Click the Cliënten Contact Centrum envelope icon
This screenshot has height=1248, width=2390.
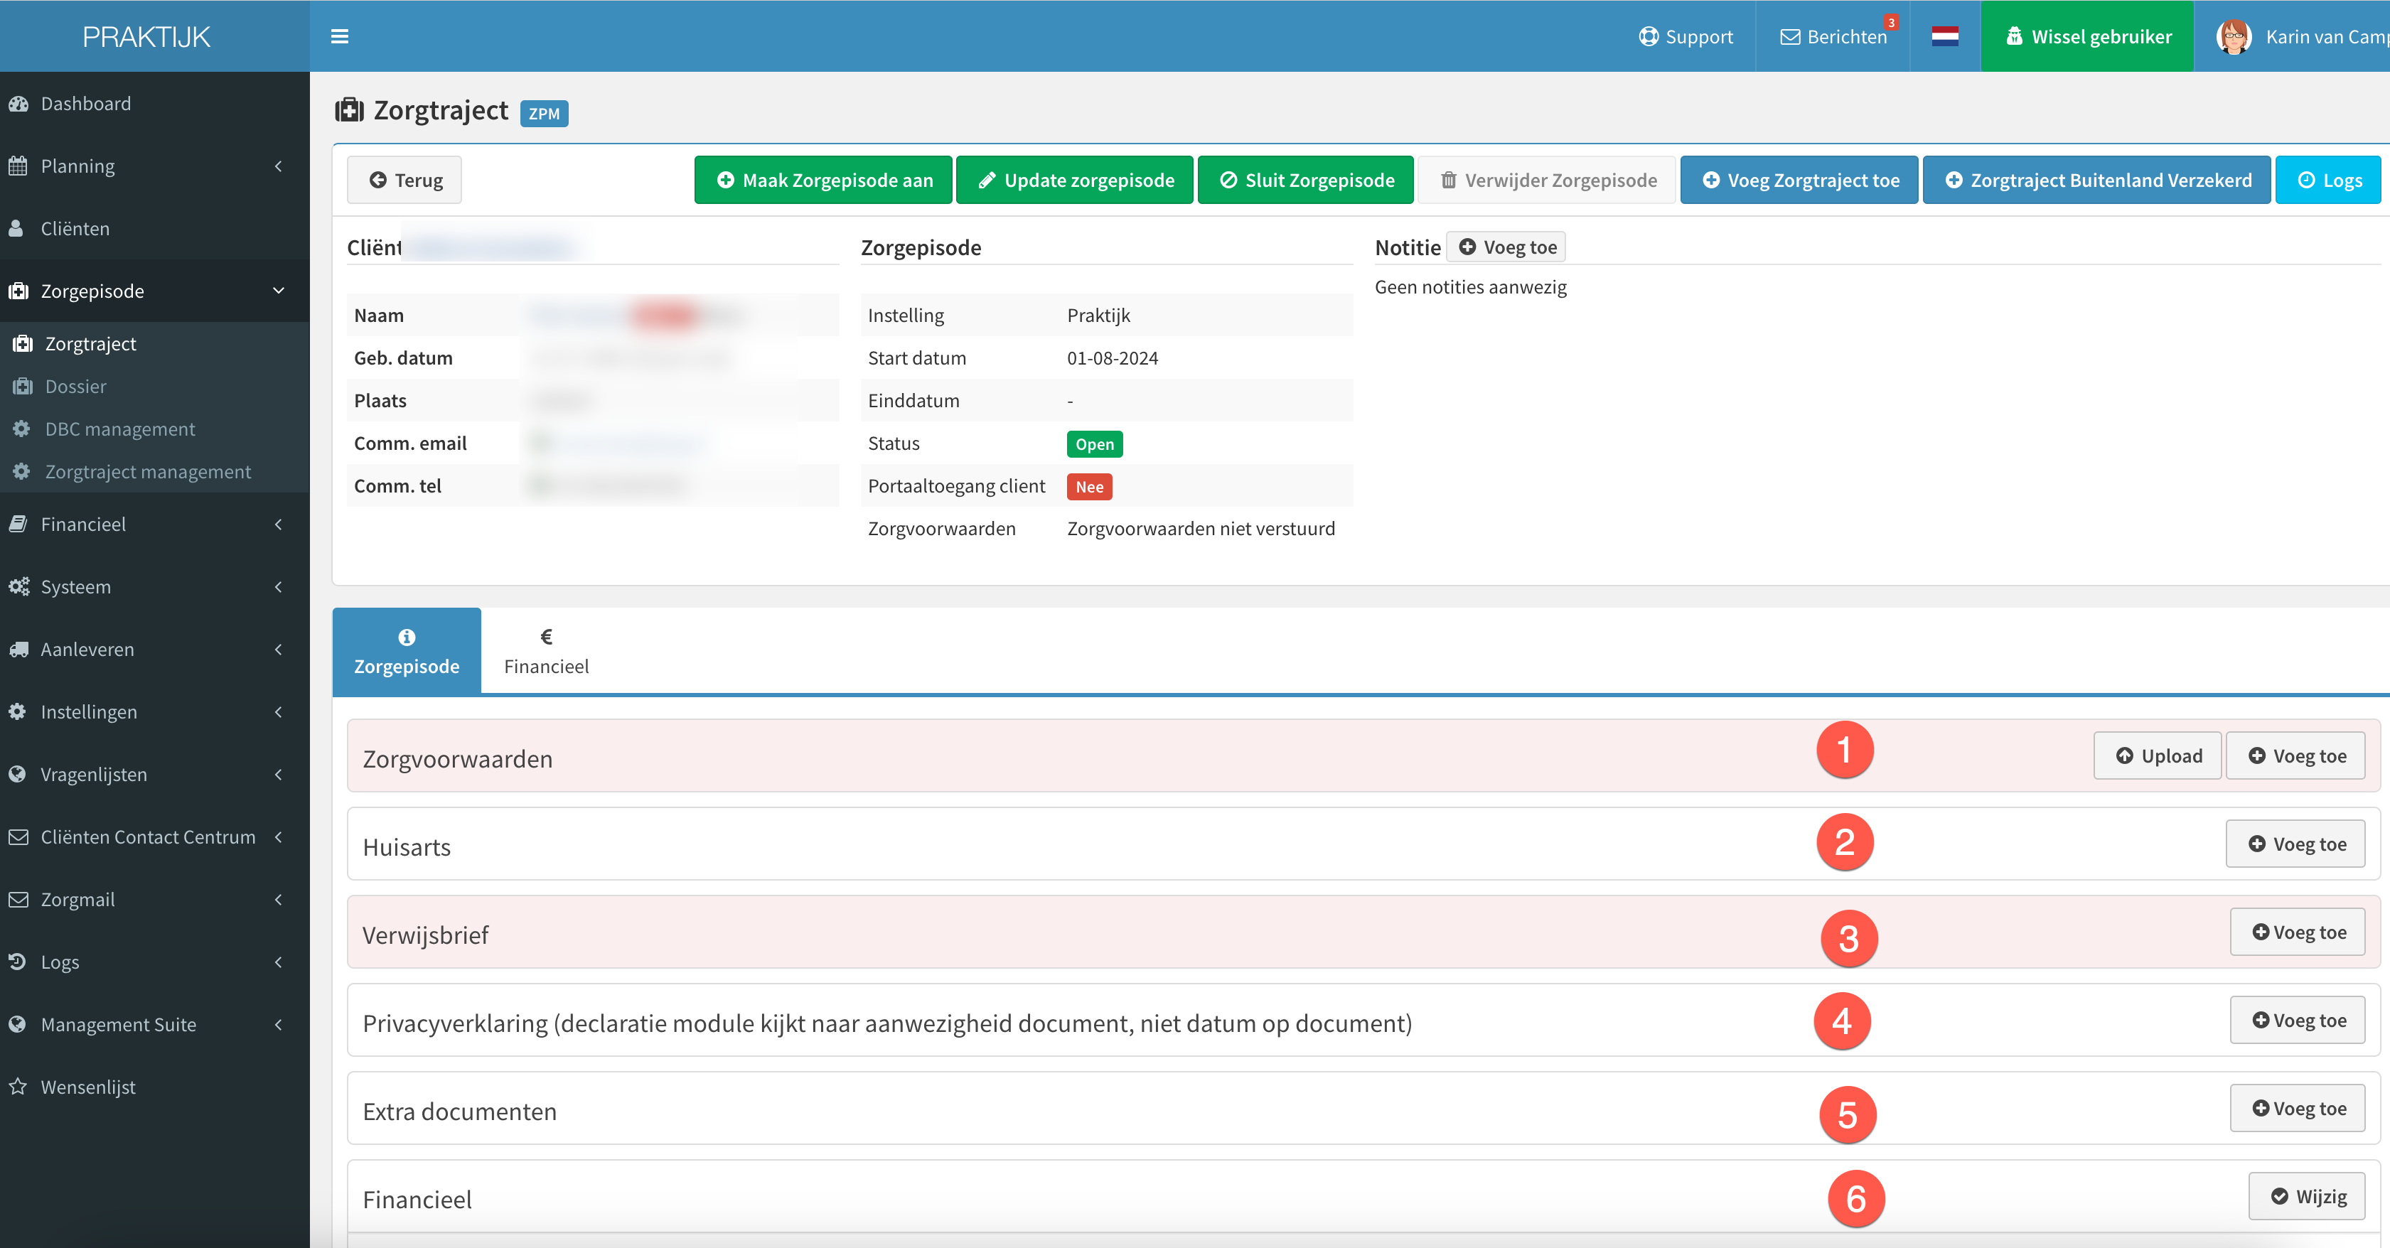tap(18, 837)
